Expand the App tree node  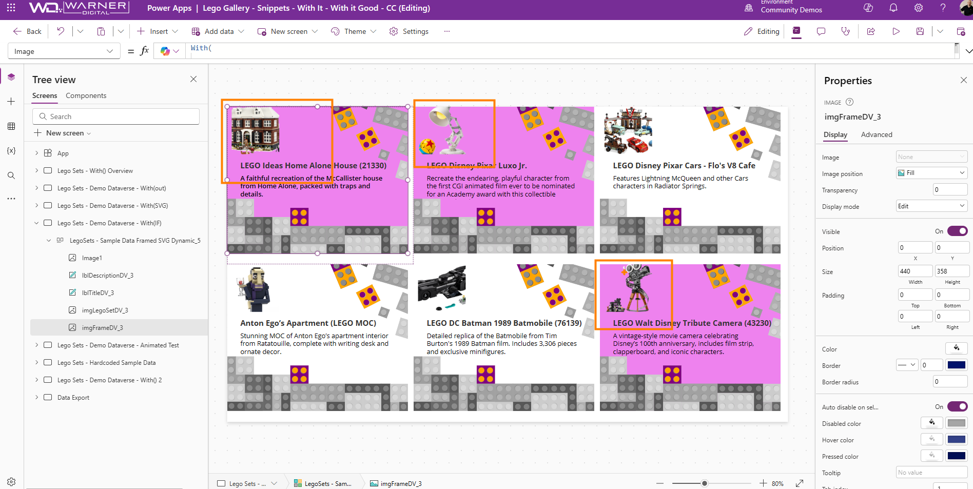pos(37,153)
